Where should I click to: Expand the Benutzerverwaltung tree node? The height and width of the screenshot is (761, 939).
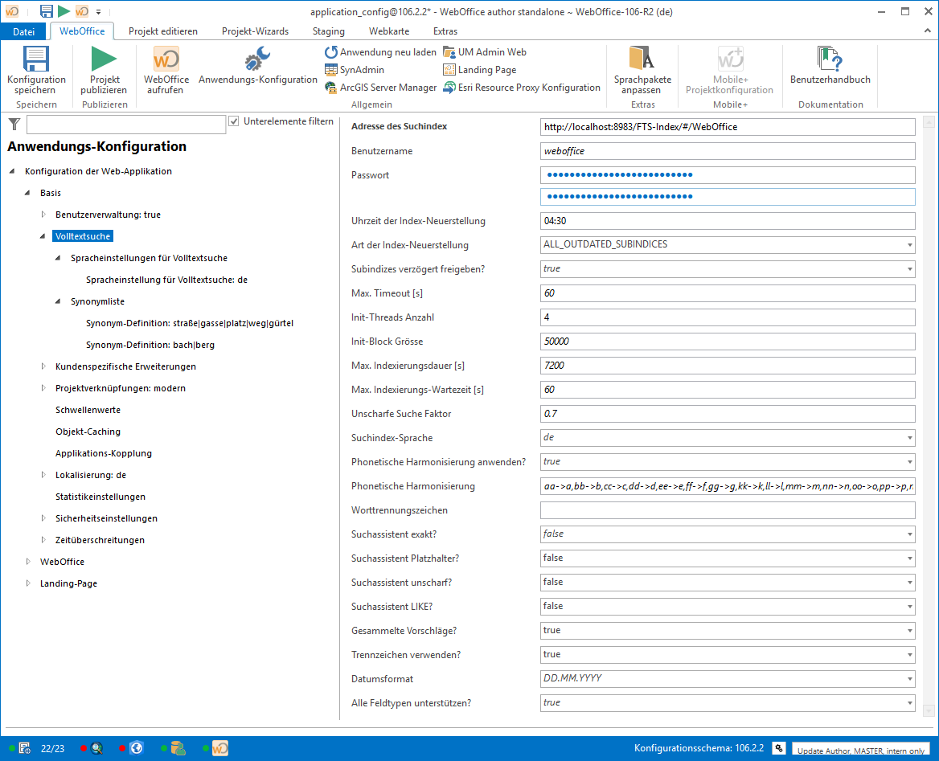click(x=44, y=215)
